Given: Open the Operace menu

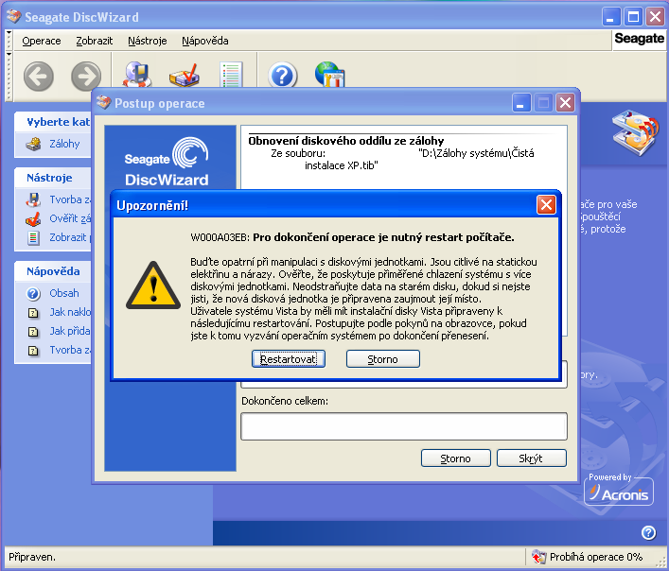Looking at the screenshot, I should tap(42, 41).
